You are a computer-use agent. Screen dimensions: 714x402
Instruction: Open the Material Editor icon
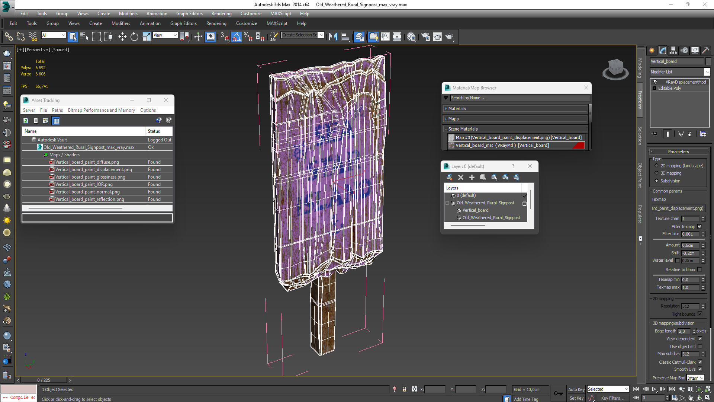point(411,36)
